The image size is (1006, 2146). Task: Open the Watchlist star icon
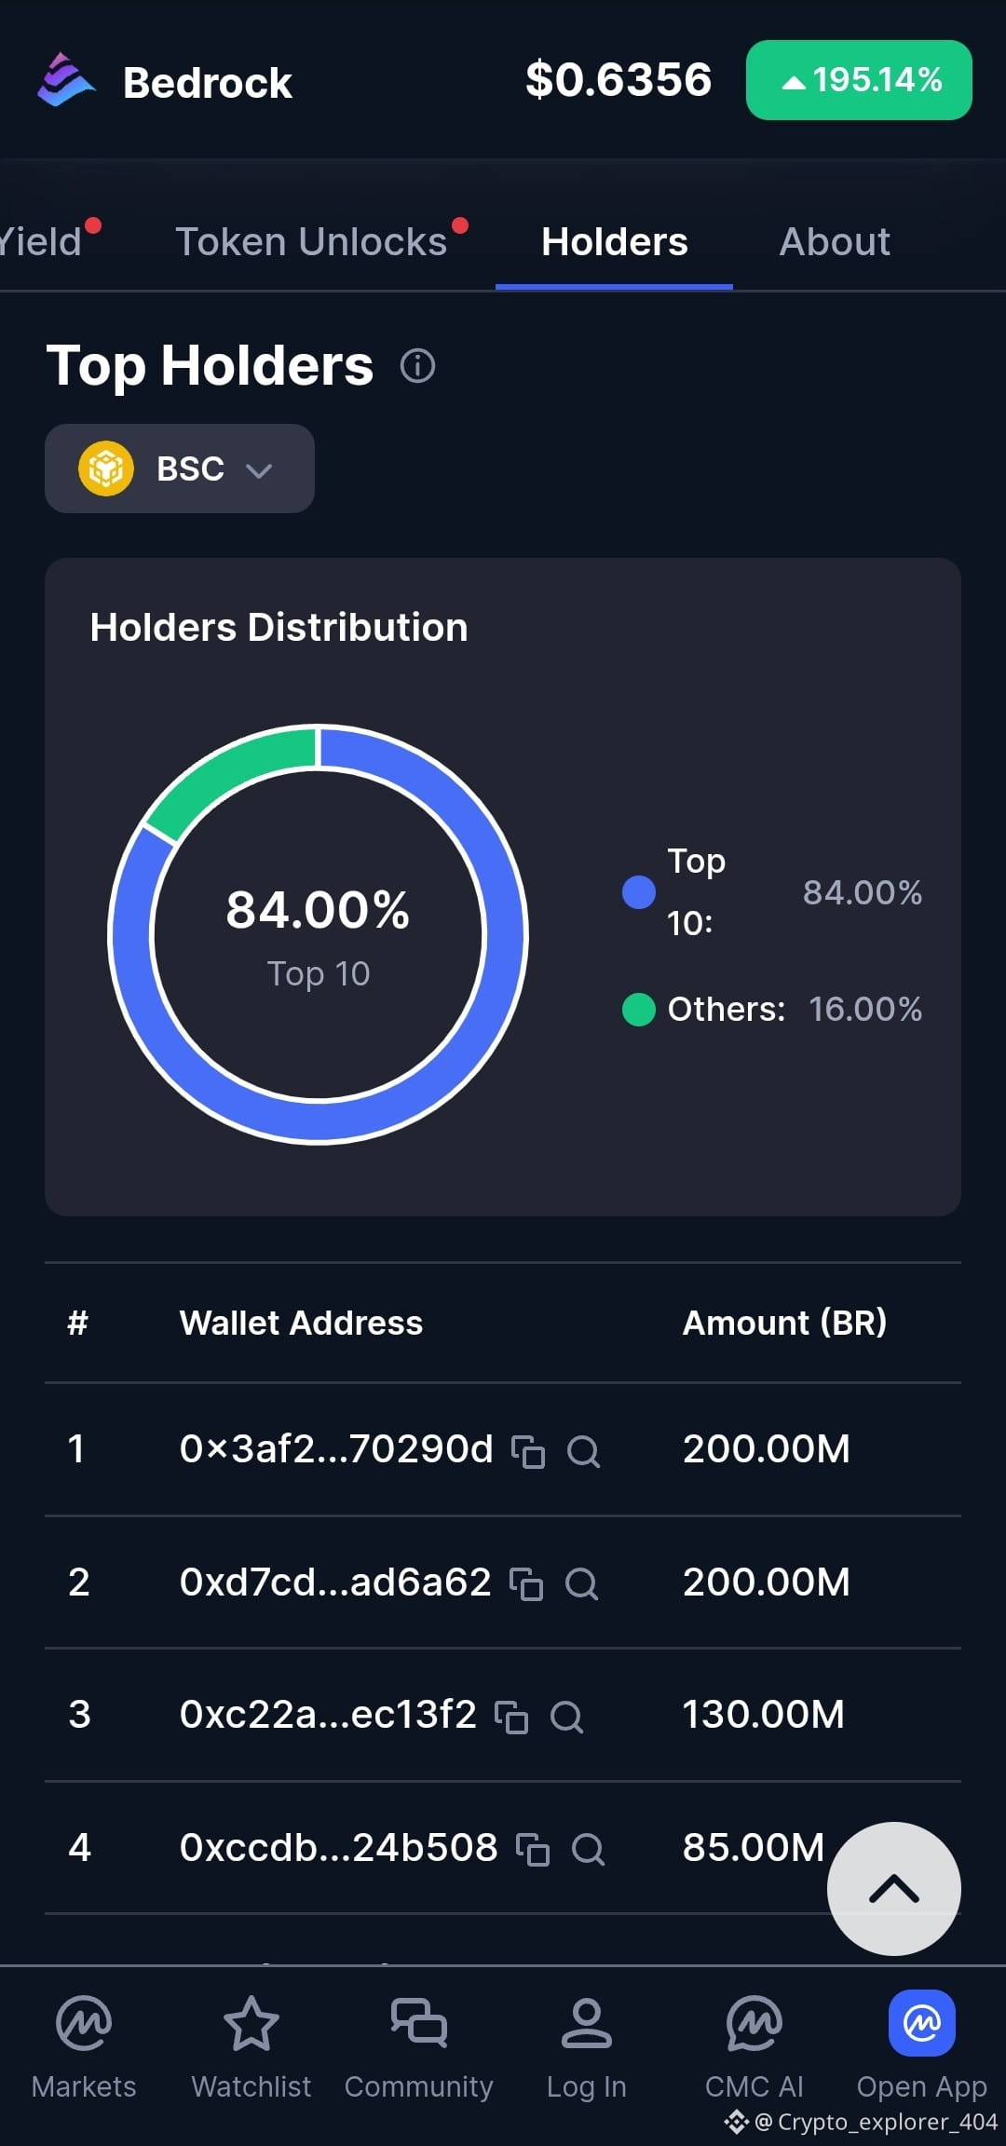pyautogui.click(x=251, y=2024)
